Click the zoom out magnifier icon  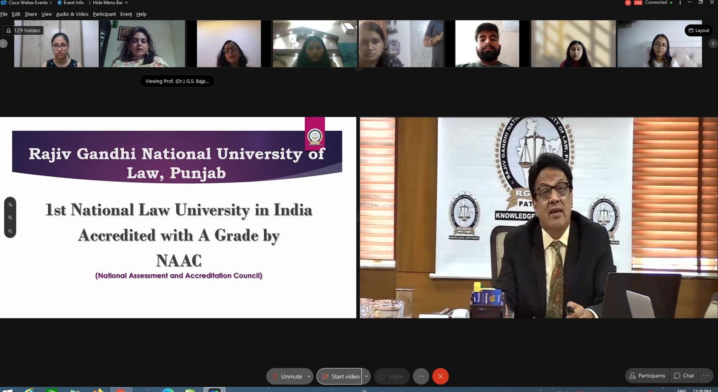[10, 231]
